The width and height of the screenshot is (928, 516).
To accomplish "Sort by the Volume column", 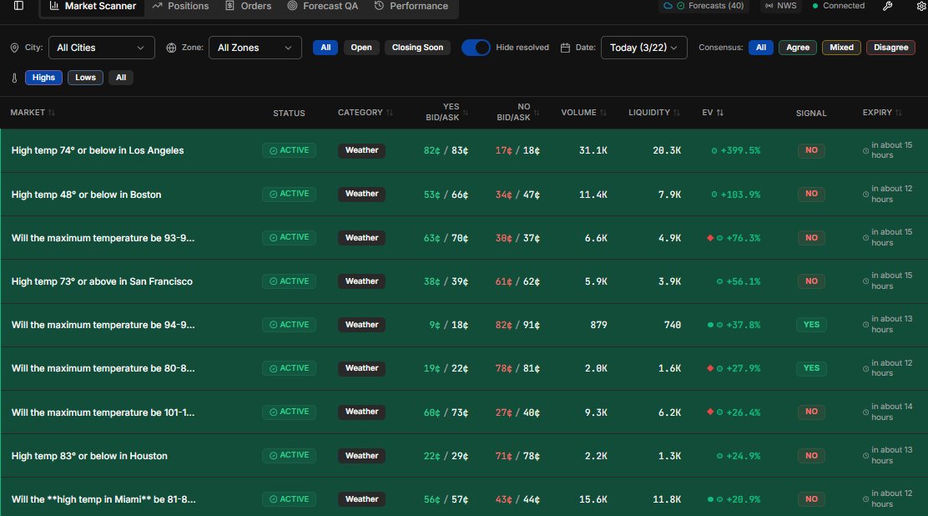I will 583,113.
